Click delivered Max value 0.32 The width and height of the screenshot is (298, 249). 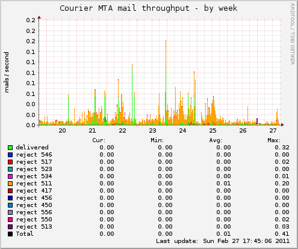tap(282, 148)
